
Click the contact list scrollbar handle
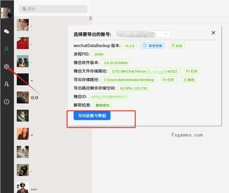coord(91,18)
